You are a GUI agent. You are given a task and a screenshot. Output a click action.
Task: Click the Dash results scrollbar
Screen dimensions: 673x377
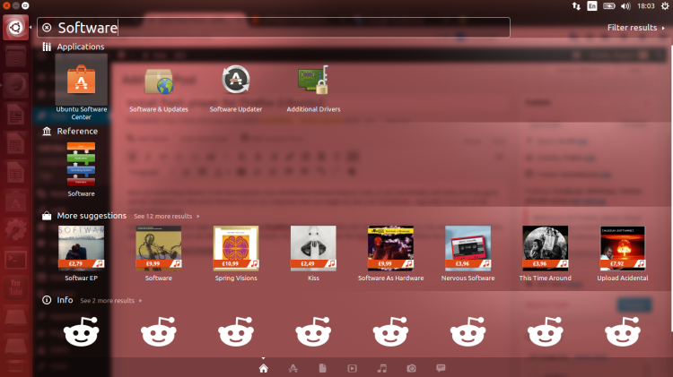click(x=671, y=188)
